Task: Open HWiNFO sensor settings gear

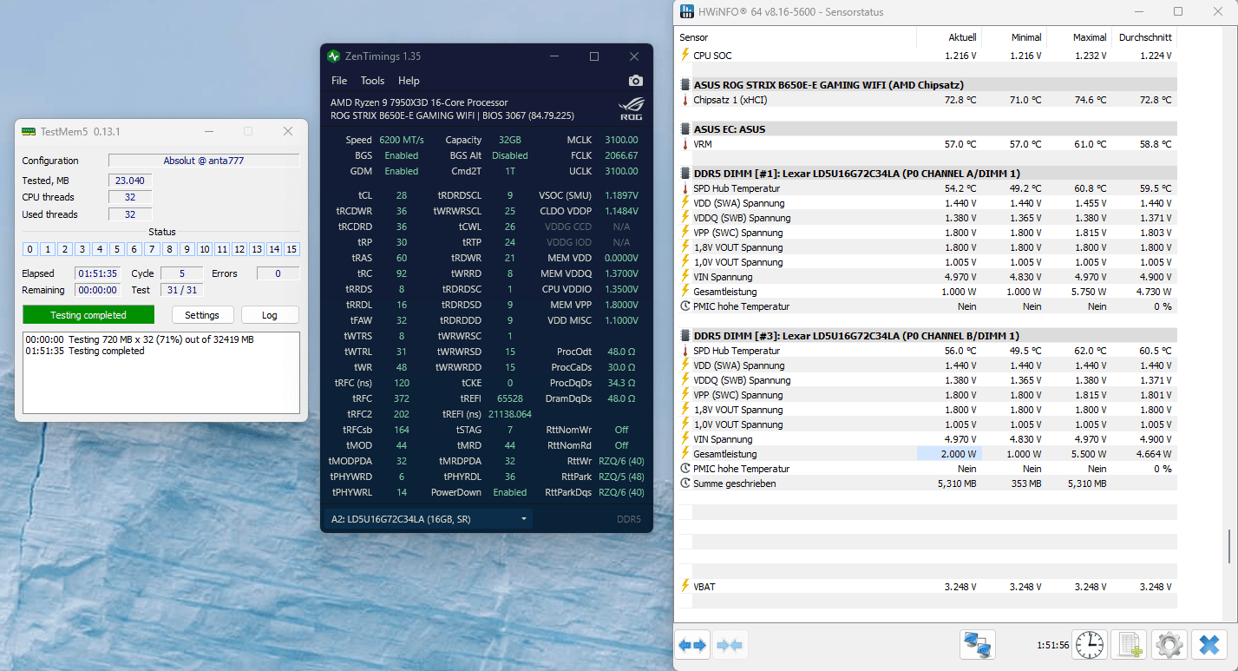Action: (1169, 645)
